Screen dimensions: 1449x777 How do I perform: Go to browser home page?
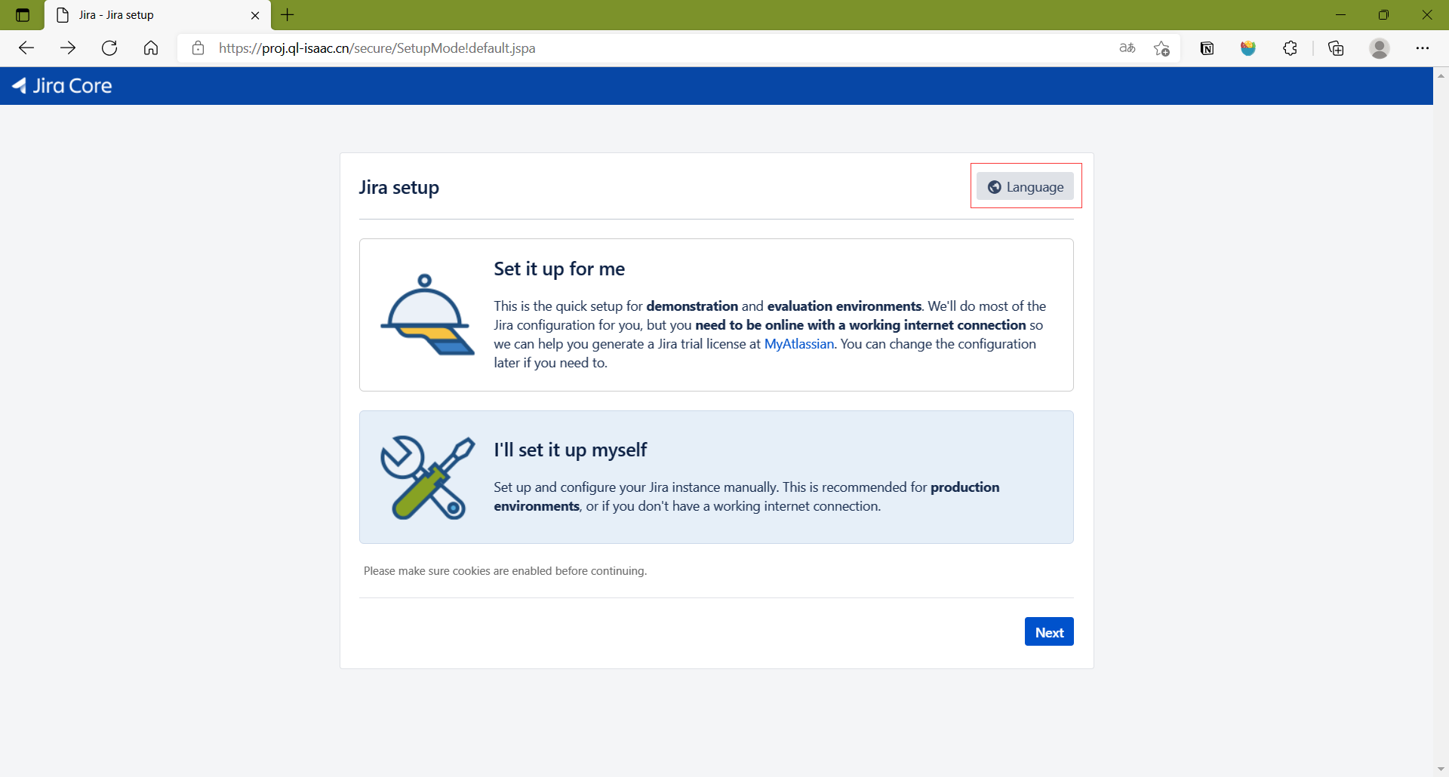tap(151, 48)
